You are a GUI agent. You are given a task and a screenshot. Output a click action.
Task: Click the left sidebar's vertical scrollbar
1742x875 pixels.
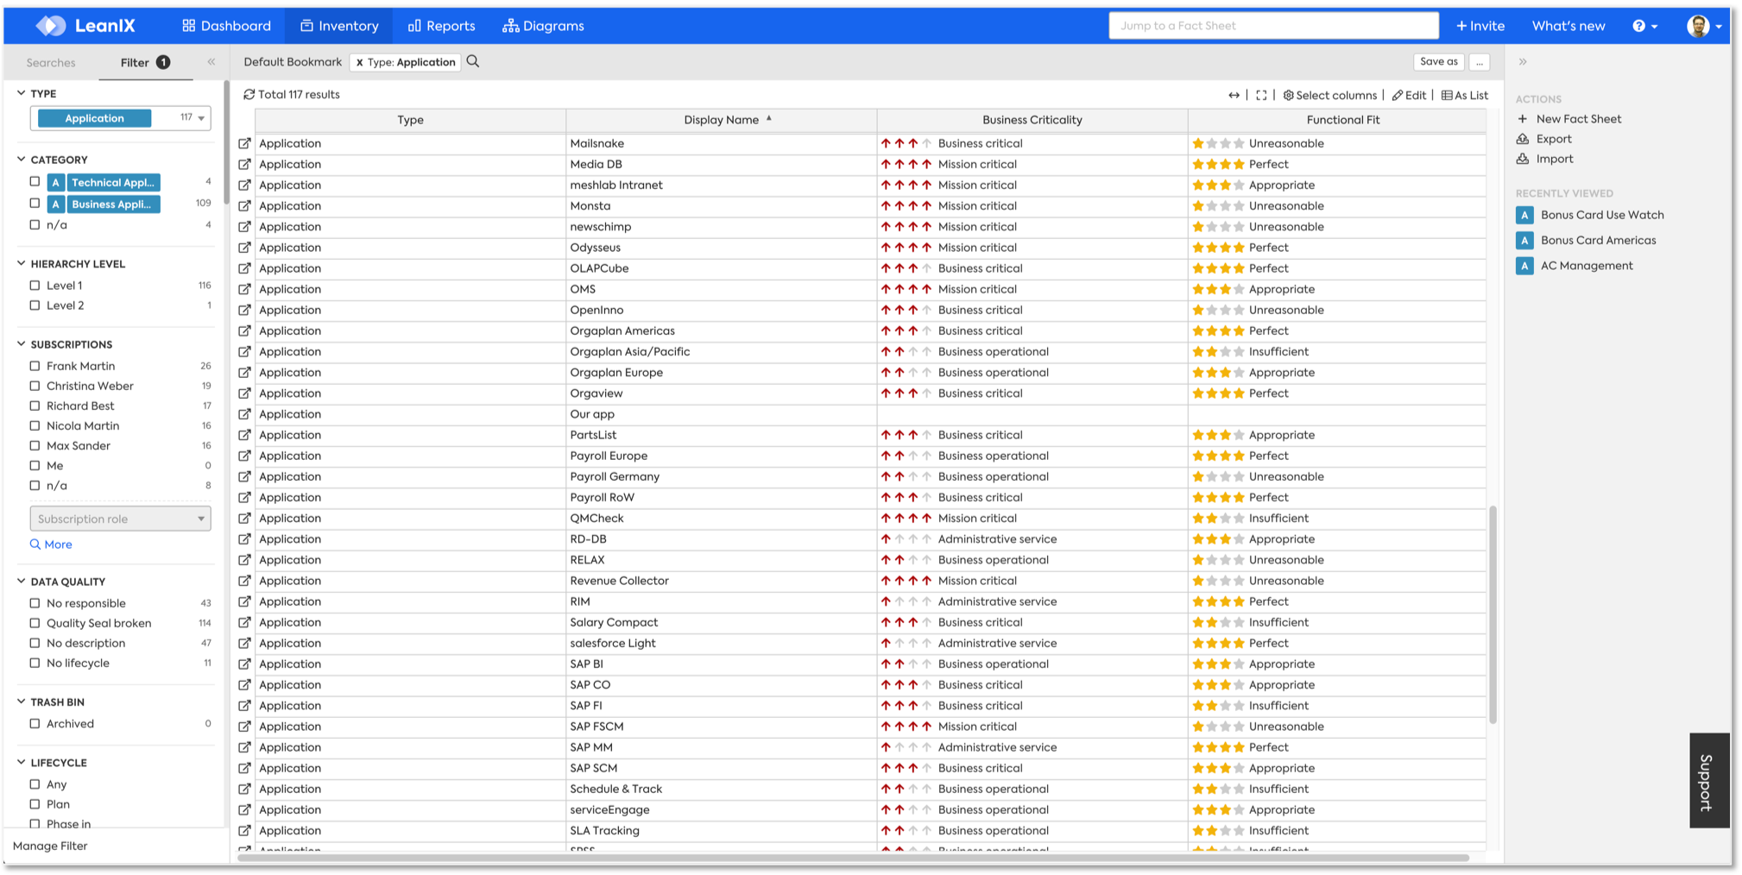(x=226, y=143)
